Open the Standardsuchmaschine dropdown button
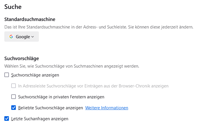This screenshot has height=128, width=197. [x=22, y=37]
